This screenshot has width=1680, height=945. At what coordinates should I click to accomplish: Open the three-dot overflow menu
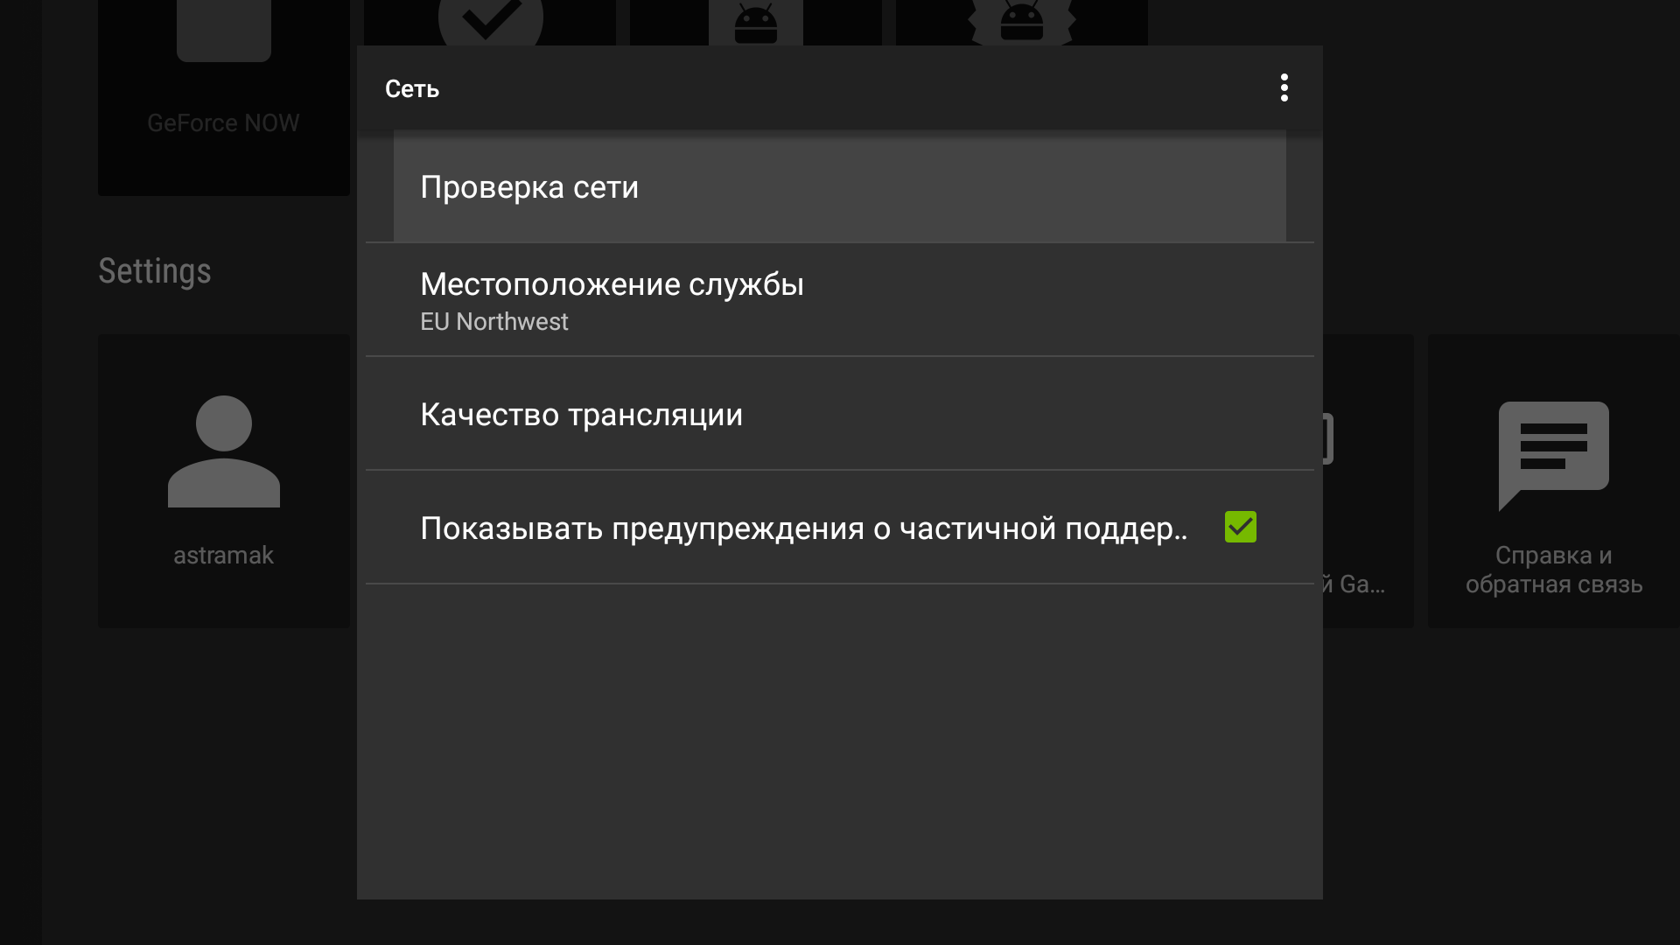(1284, 87)
